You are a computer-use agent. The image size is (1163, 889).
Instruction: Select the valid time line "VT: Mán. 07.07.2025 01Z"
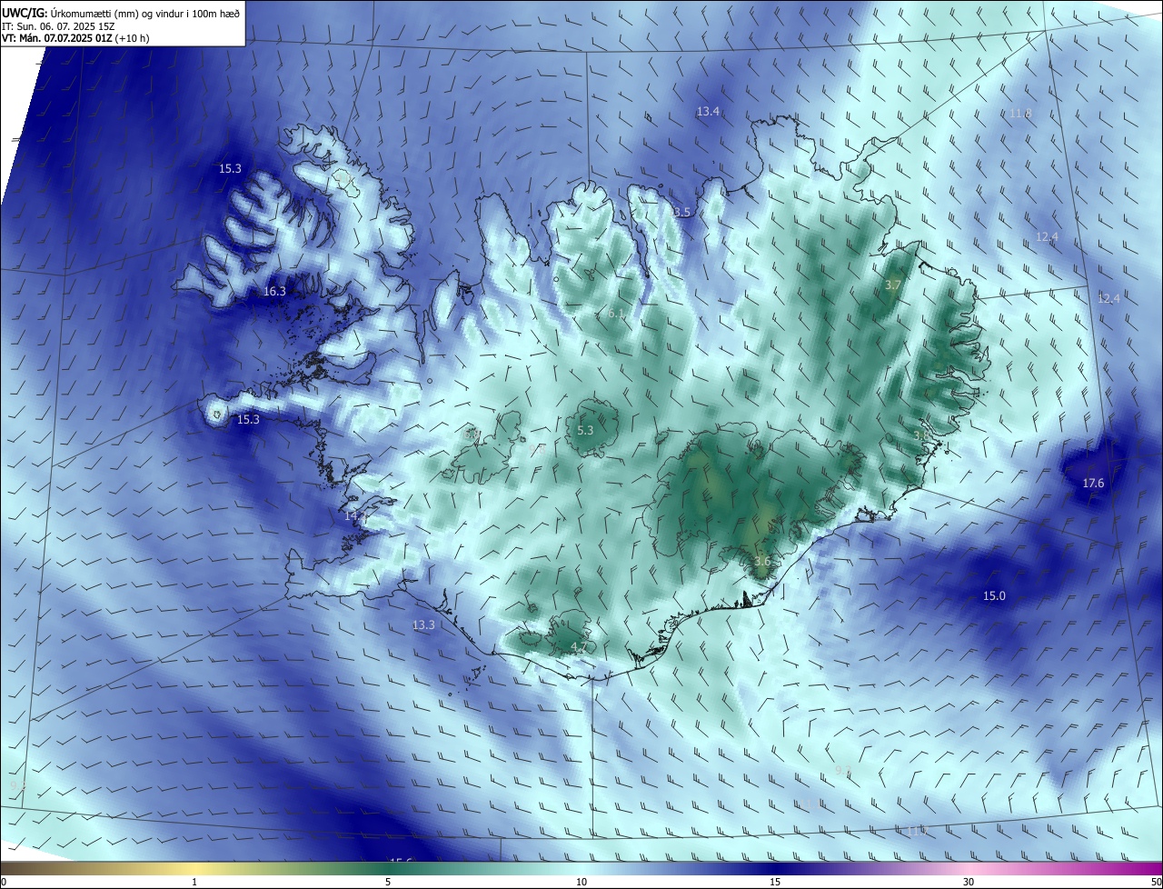(57, 38)
